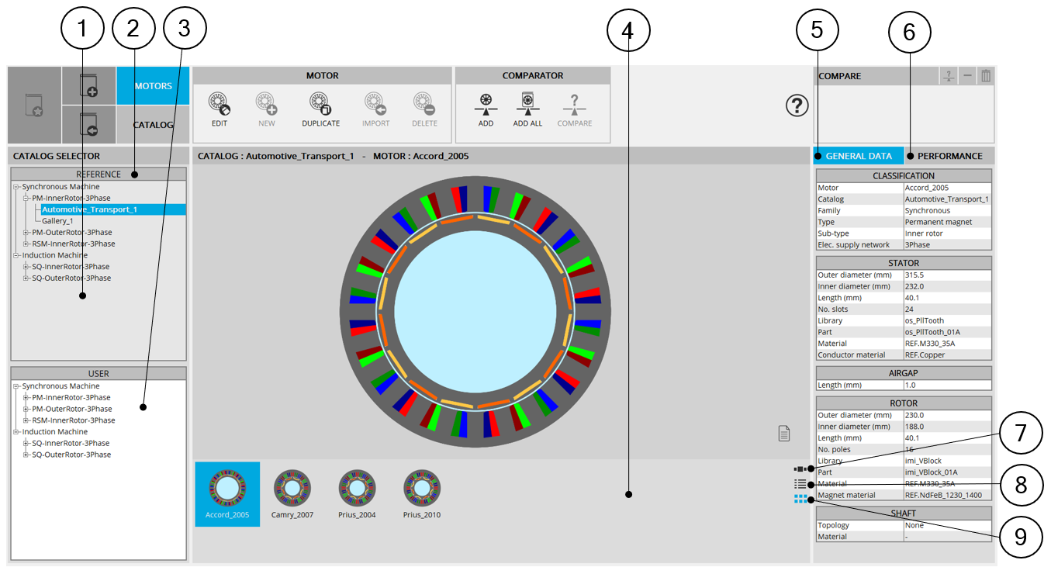Click the Add to comparator icon
Viewport: 1051px width, 574px height.
486,105
